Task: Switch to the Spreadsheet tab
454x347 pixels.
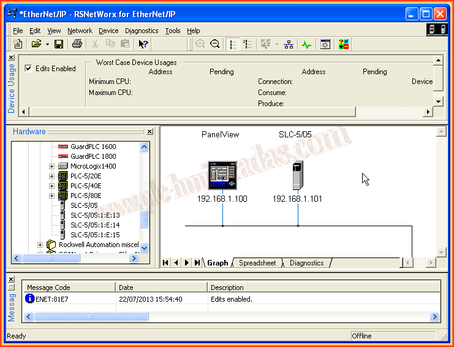Action: point(257,263)
